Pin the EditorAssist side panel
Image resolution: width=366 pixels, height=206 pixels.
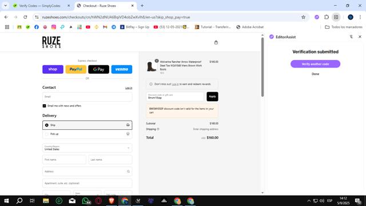pyautogui.click(x=351, y=37)
